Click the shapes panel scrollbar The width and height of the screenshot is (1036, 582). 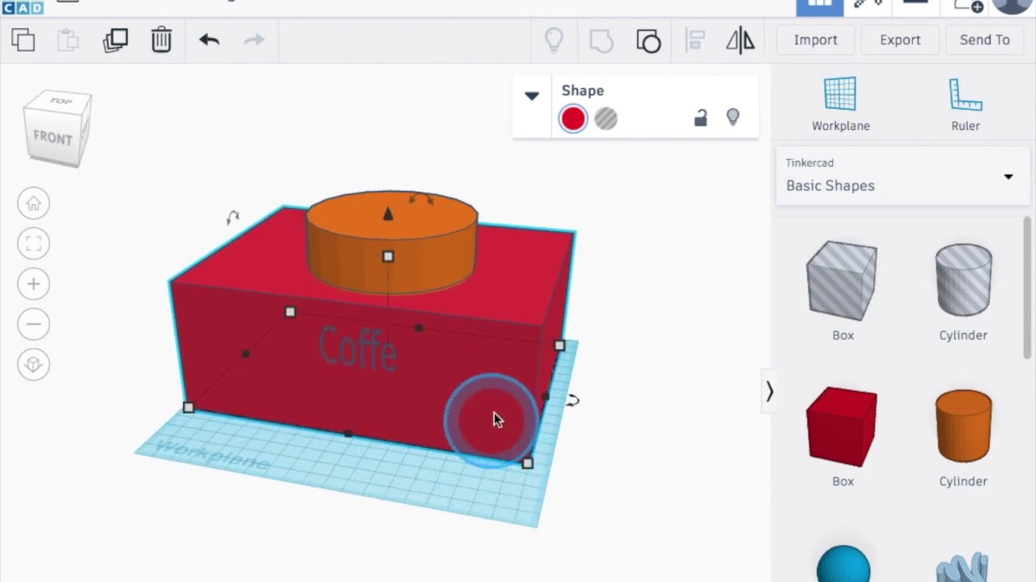pos(1028,288)
